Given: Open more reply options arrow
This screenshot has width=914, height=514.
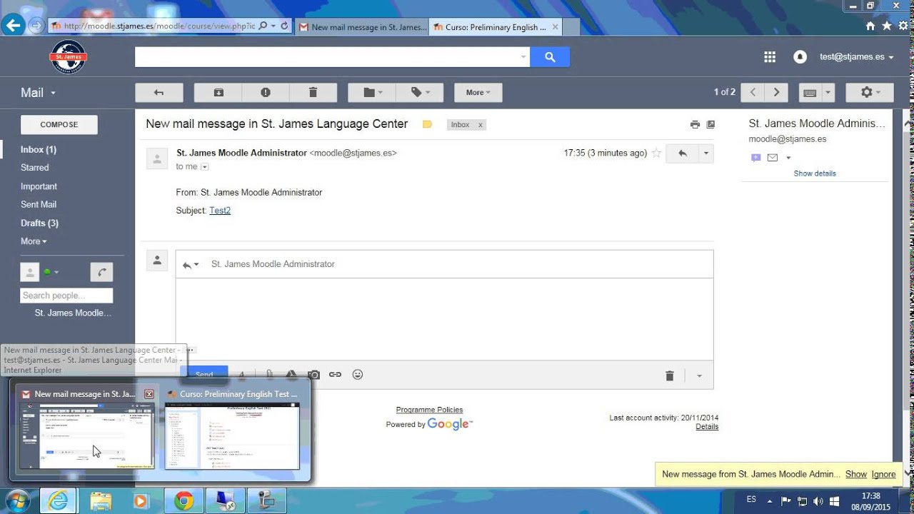Looking at the screenshot, I should [x=699, y=376].
